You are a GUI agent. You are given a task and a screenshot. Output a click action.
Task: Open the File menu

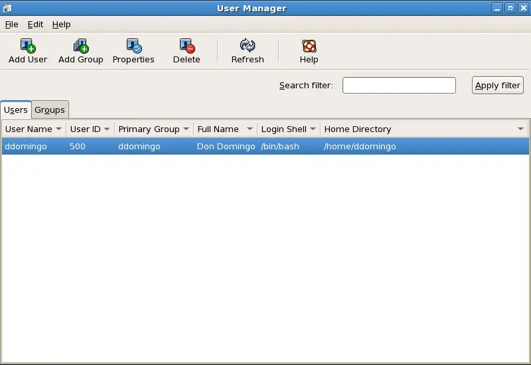pyautogui.click(x=11, y=25)
